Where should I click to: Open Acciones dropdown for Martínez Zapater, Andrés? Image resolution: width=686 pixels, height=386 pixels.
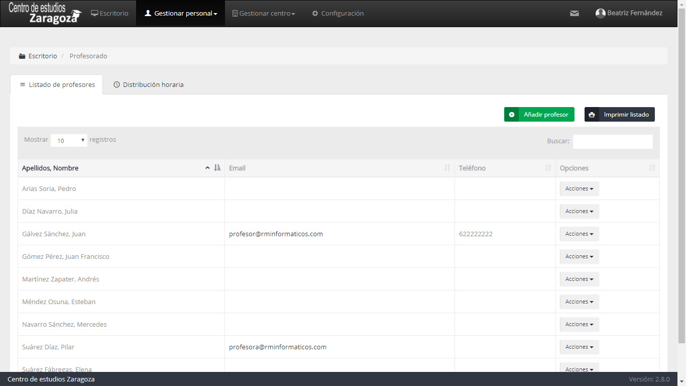pos(580,279)
